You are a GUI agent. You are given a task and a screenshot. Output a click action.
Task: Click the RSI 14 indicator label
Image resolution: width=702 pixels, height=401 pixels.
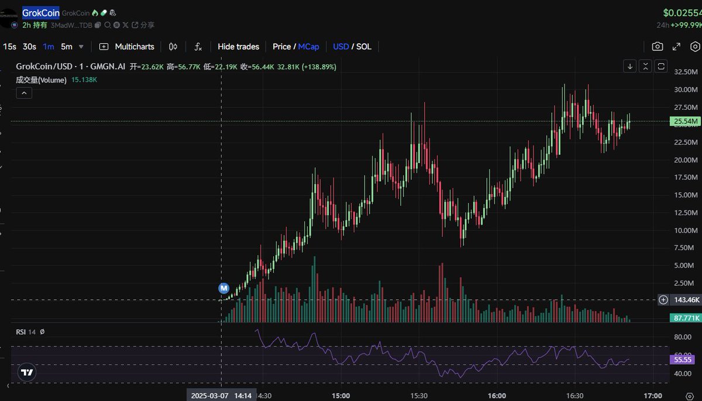tap(26, 331)
